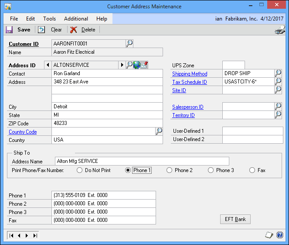
Task: Click the Customer ID lookup magnifier icon
Action: [x=129, y=43]
